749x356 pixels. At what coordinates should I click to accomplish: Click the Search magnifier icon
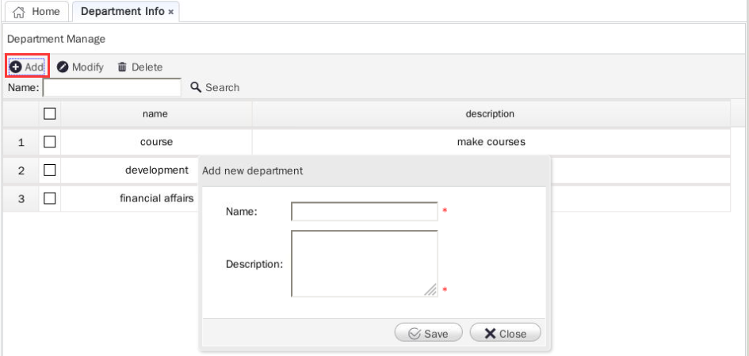coord(197,87)
